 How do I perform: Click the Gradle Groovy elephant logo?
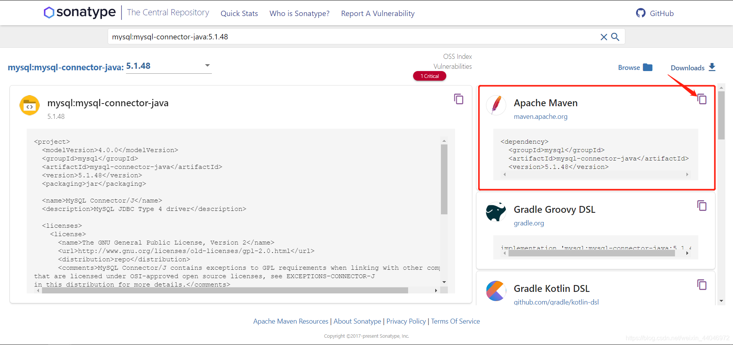point(496,212)
